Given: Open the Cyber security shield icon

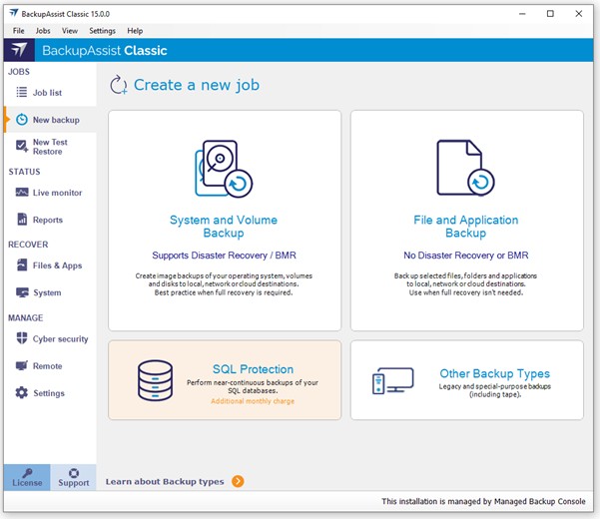Looking at the screenshot, I should coord(22,339).
